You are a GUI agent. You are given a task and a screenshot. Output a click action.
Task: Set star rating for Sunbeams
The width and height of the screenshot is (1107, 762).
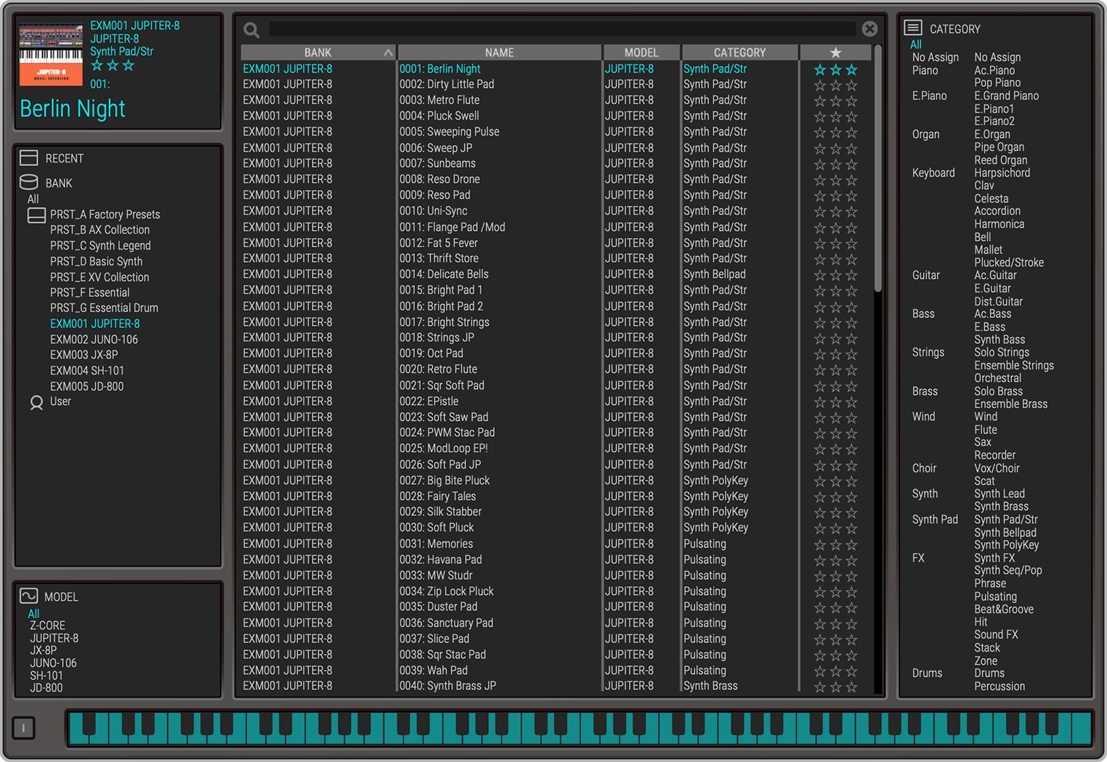(x=835, y=164)
